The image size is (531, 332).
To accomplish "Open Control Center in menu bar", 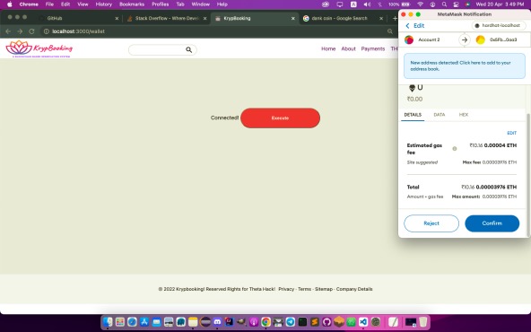I will pos(456,4).
